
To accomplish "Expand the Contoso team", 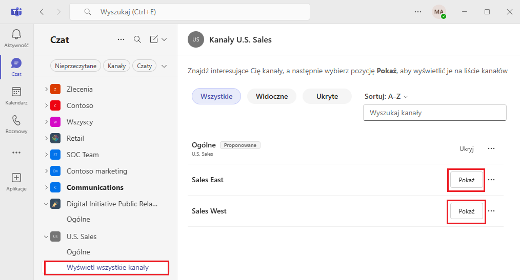I will pos(46,105).
